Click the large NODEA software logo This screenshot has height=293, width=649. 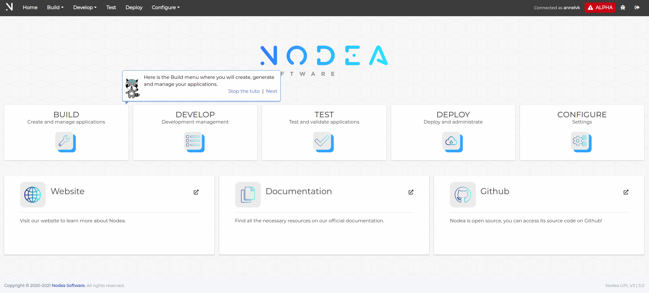324,60
